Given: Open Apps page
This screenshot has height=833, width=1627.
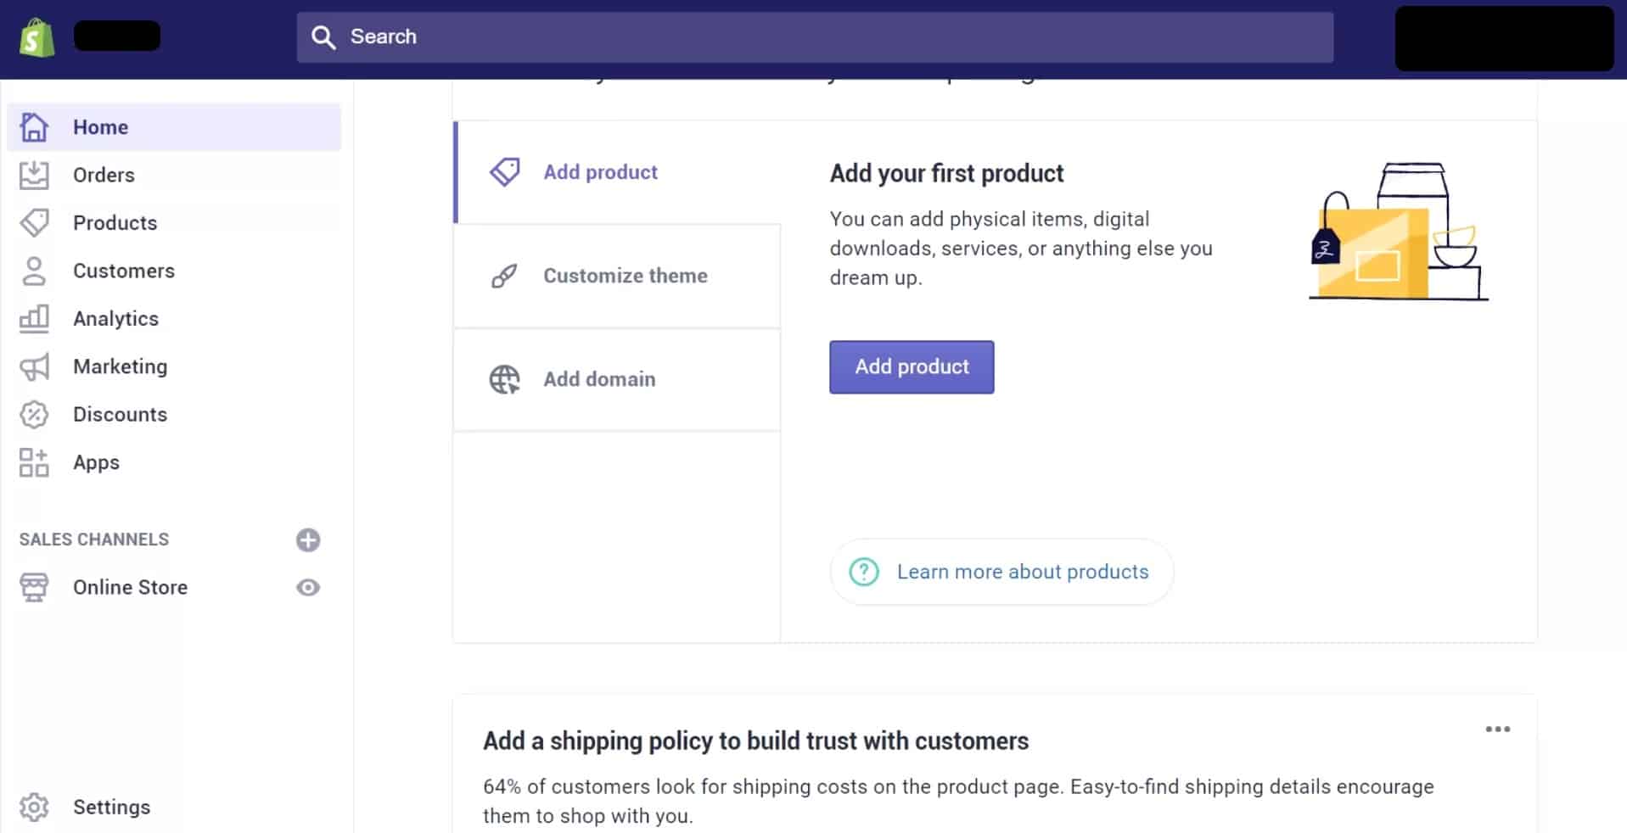Looking at the screenshot, I should 174,462.
